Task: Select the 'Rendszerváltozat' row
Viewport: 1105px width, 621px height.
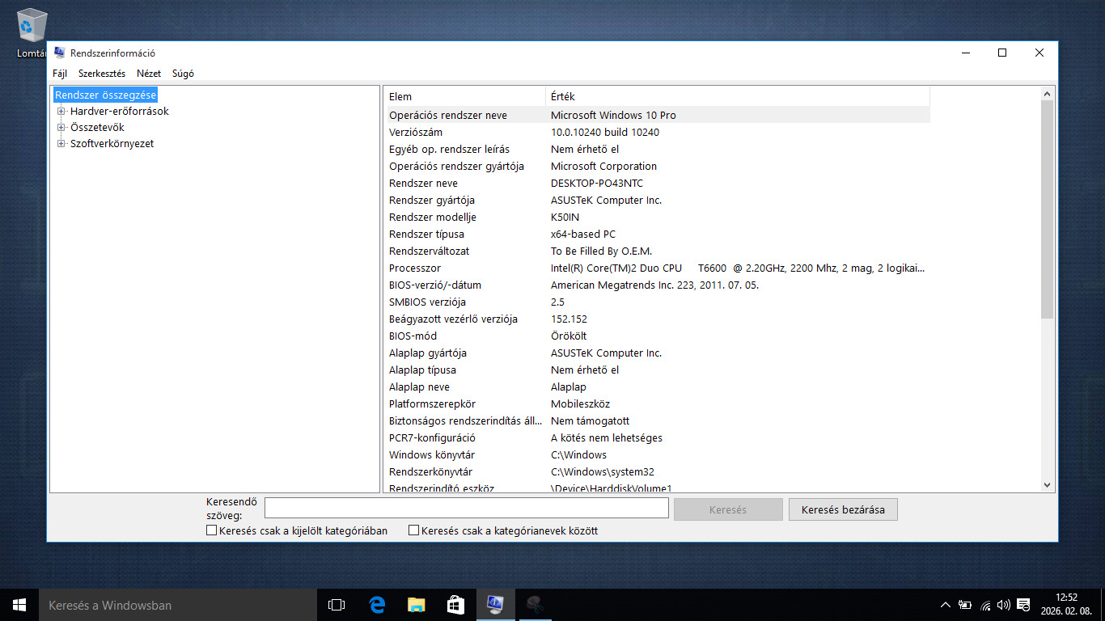Action: coord(658,251)
